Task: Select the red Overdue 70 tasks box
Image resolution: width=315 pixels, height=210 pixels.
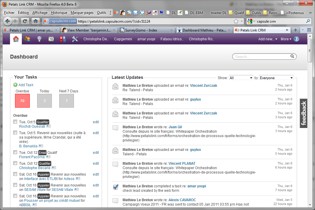Action: [x=22, y=101]
